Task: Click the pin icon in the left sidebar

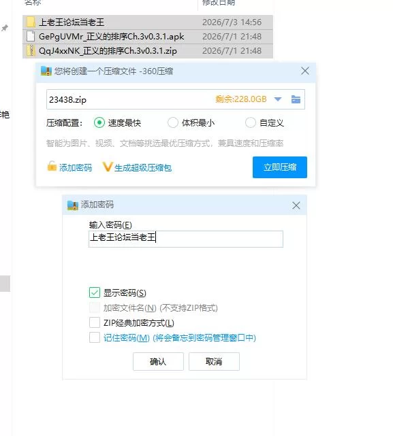Action: click(x=5, y=28)
